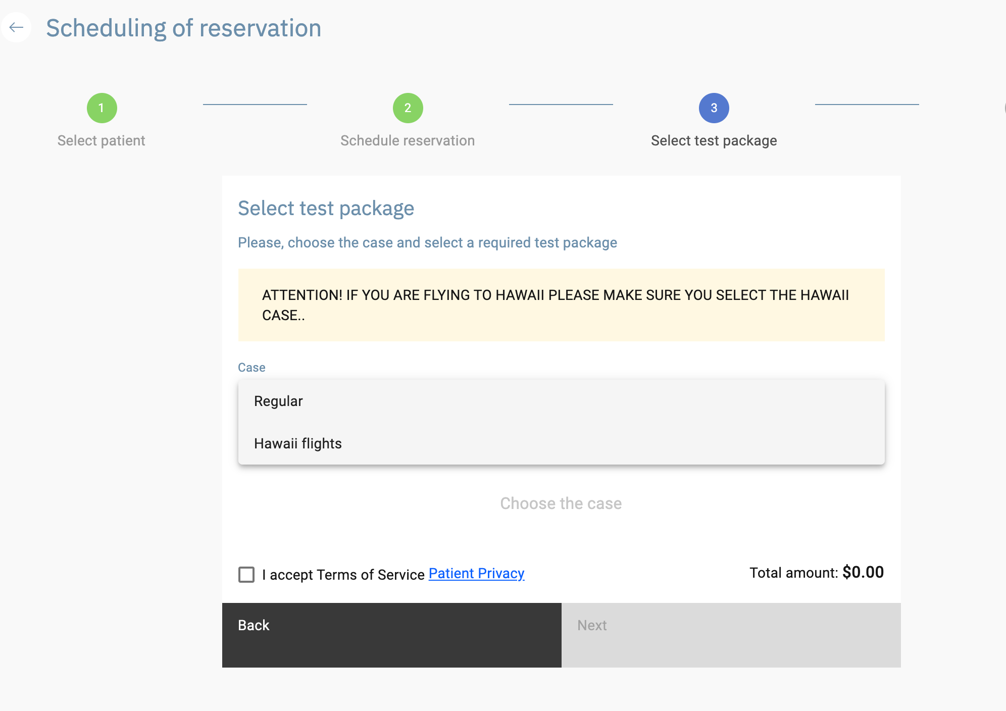This screenshot has height=711, width=1006.
Task: Choose Hawaii flights from the Case list
Action: (297, 443)
